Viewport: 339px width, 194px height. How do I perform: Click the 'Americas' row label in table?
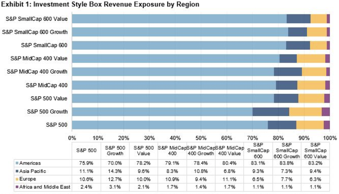point(30,163)
